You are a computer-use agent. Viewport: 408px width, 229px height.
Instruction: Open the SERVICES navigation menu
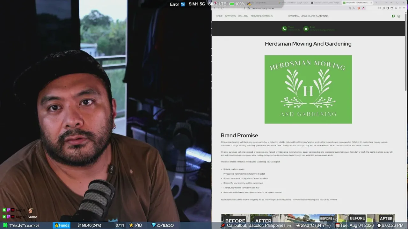230,16
